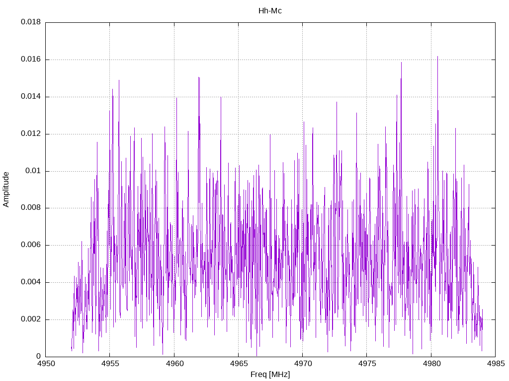
Task: Select the 4970 x-axis tick label
Action: (x=303, y=364)
